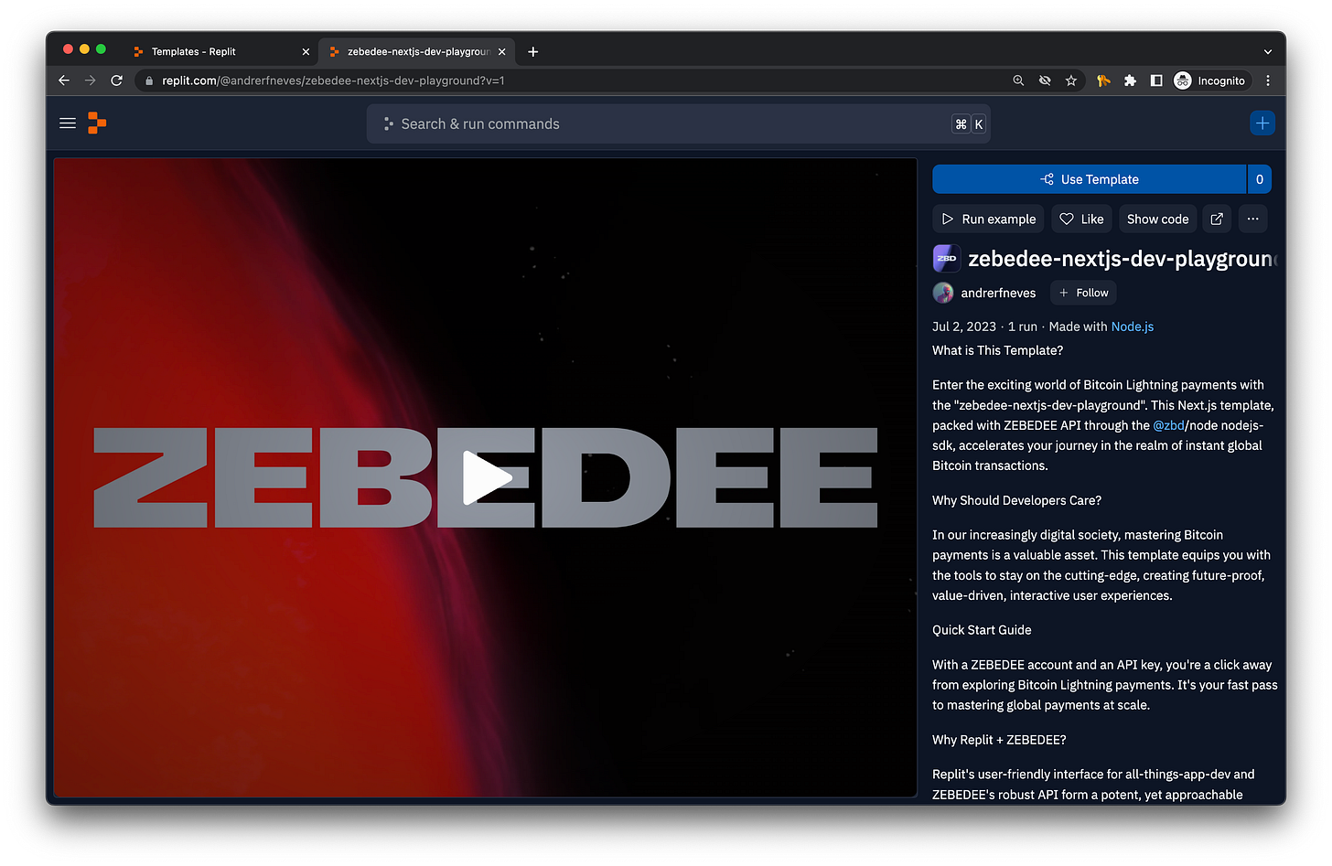This screenshot has width=1332, height=866.
Task: Close the Templates - Replit tab
Action: pos(306,52)
